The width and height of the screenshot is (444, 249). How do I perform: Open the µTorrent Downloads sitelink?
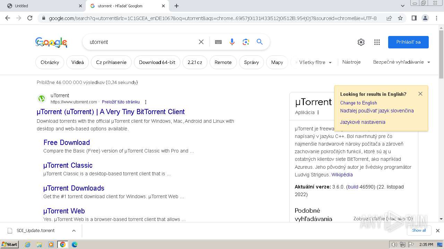coord(74,188)
